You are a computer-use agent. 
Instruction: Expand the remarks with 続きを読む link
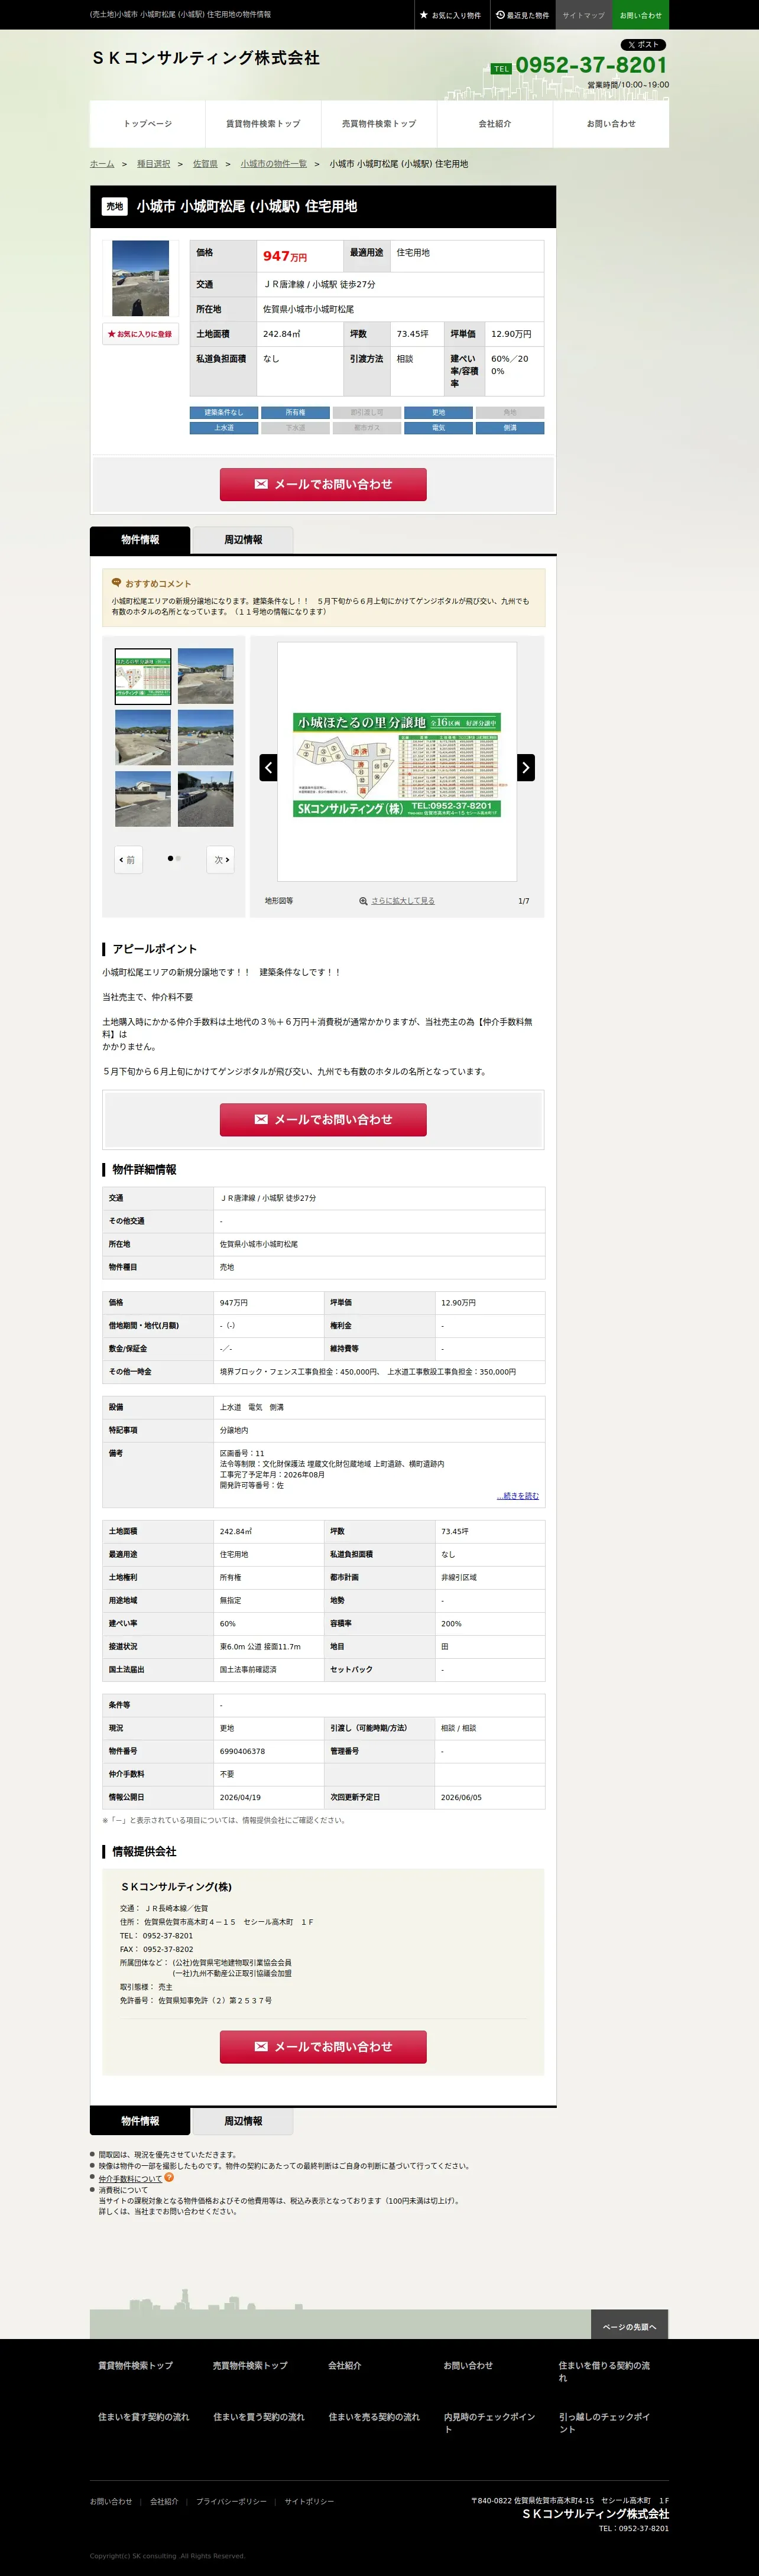point(518,1496)
